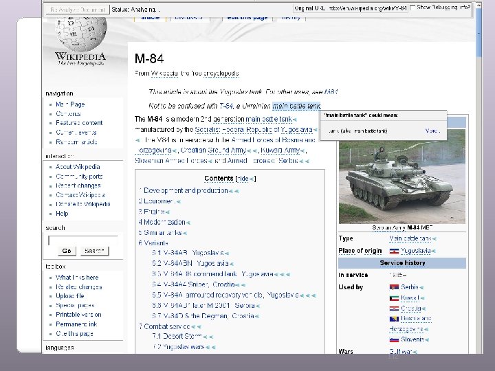This screenshot has height=371, width=495.
Task: Click the Slovenia flag icon
Action: 394,340
